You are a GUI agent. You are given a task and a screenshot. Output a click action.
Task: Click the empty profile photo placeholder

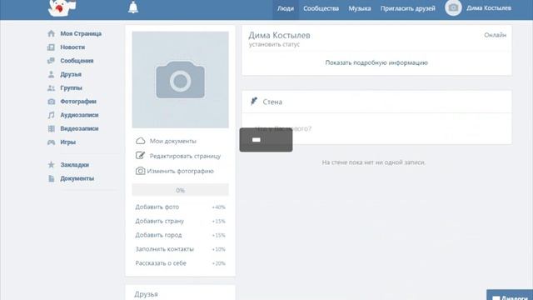tap(180, 80)
